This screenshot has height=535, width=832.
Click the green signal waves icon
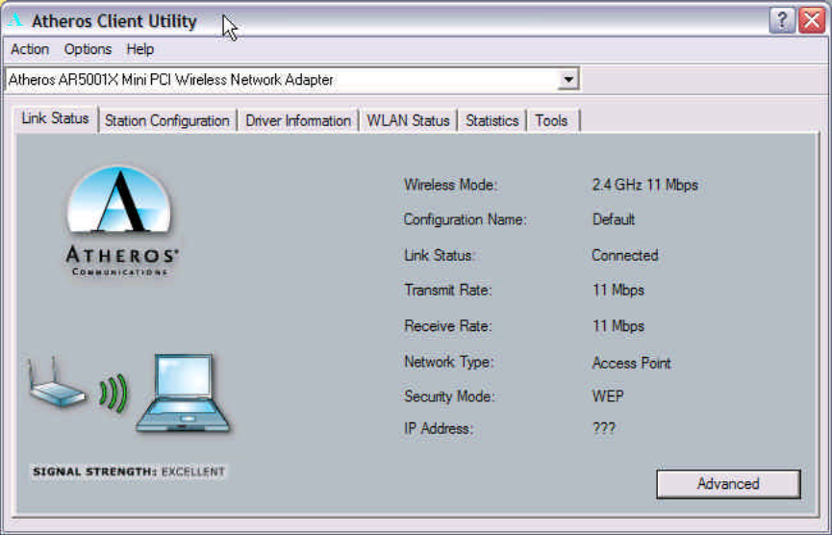click(113, 394)
